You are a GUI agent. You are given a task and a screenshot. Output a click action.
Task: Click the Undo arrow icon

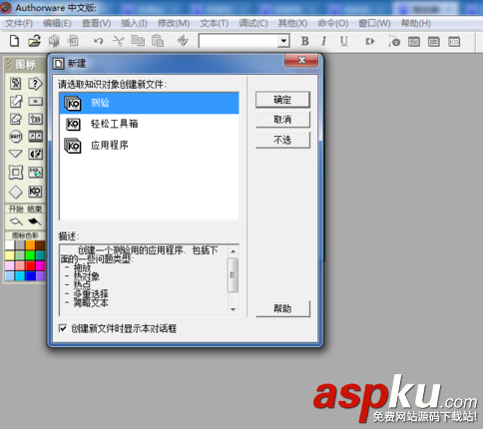click(98, 41)
